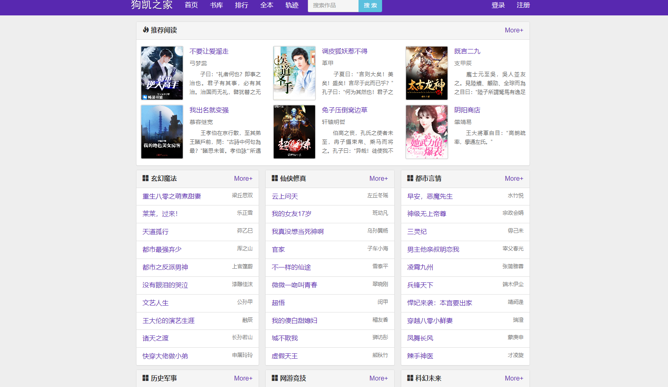Open More+ in the 科幻未来 section
Viewport: 668px width, 387px height.
(x=514, y=378)
